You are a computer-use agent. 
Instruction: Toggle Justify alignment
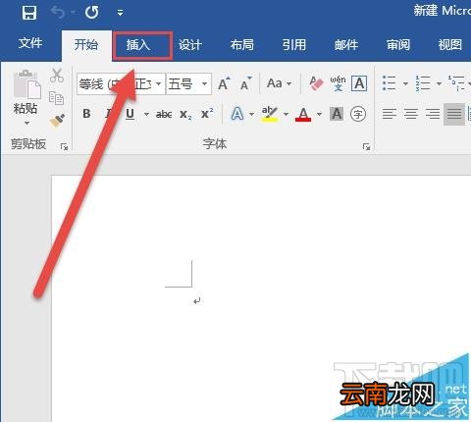coord(454,114)
